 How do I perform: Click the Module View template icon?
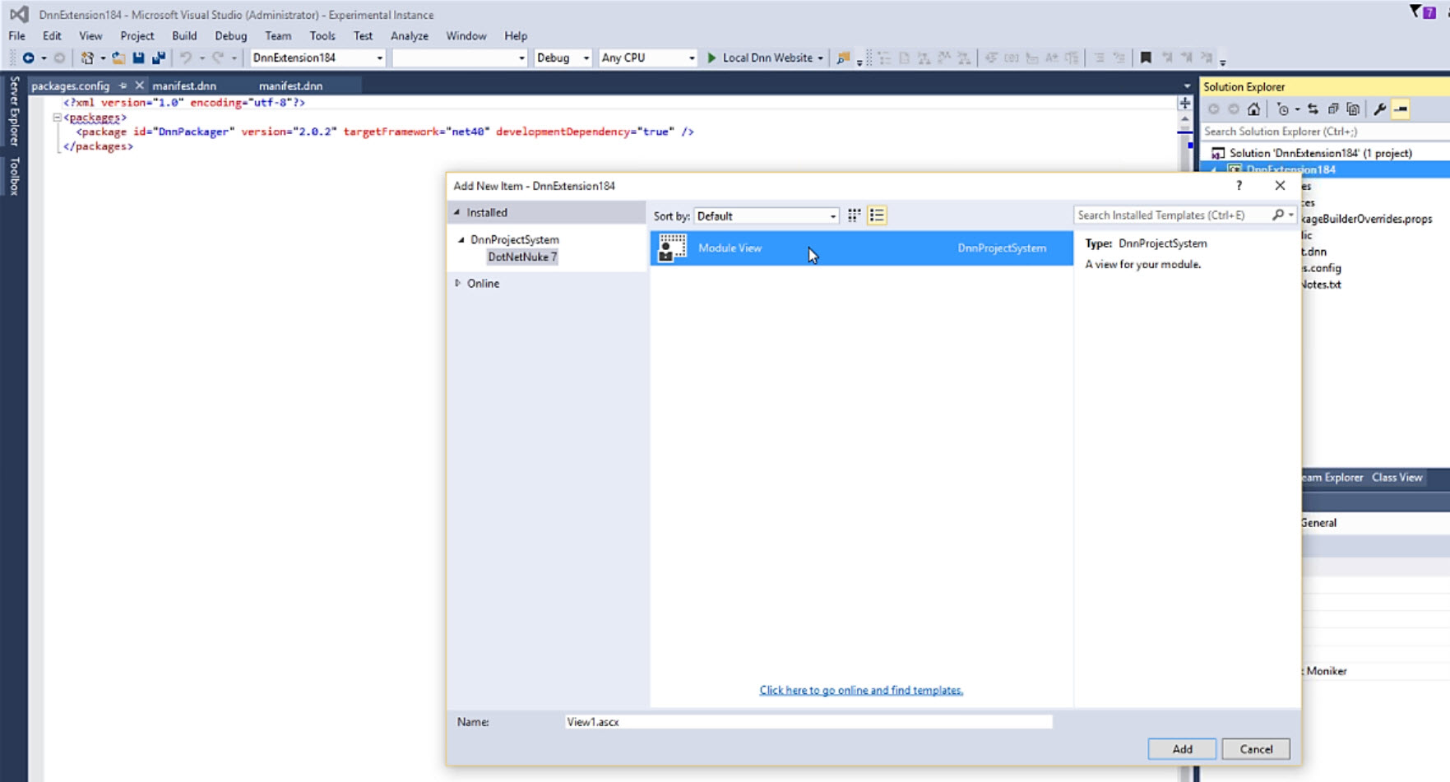(673, 248)
